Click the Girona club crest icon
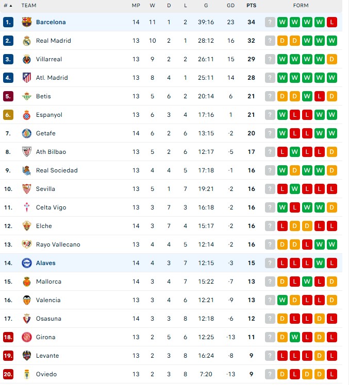Viewport: 349px width, 385px height. pyautogui.click(x=27, y=337)
